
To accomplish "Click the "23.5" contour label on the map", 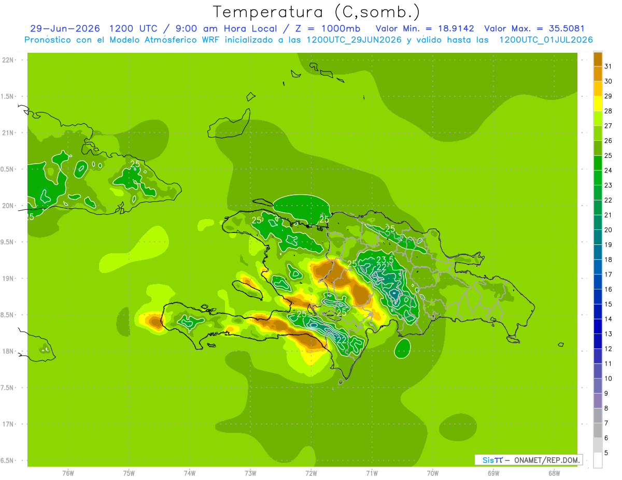I will [x=385, y=259].
